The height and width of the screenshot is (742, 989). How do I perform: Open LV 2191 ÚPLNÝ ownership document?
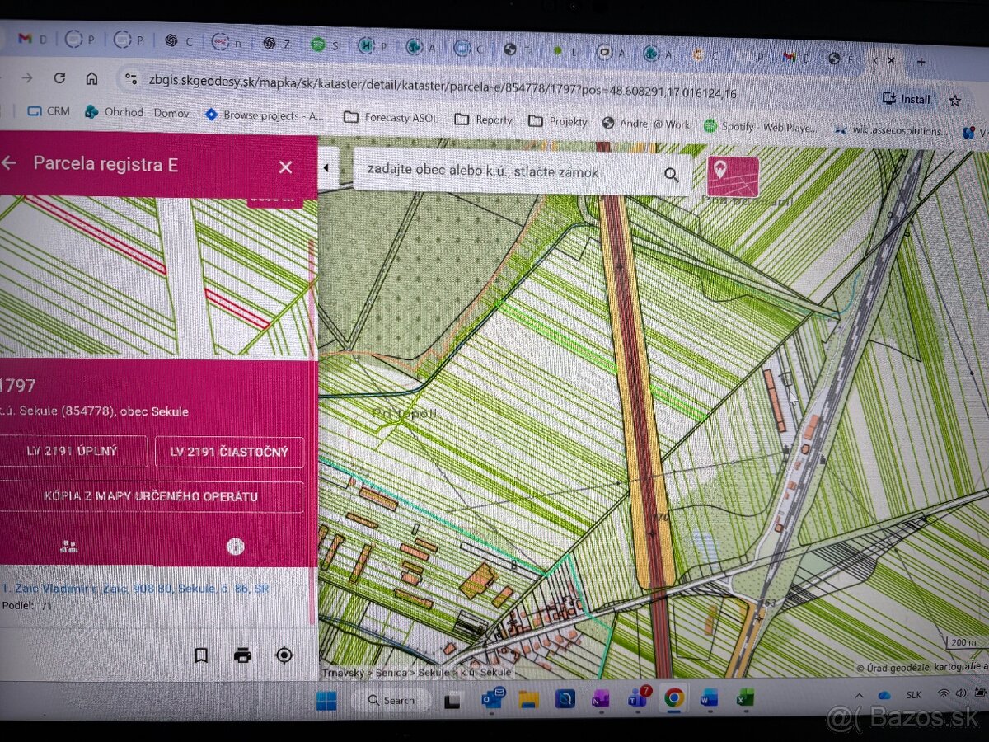pyautogui.click(x=73, y=451)
